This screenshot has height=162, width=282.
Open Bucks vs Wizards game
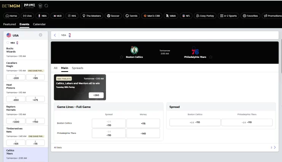(x=26, y=52)
